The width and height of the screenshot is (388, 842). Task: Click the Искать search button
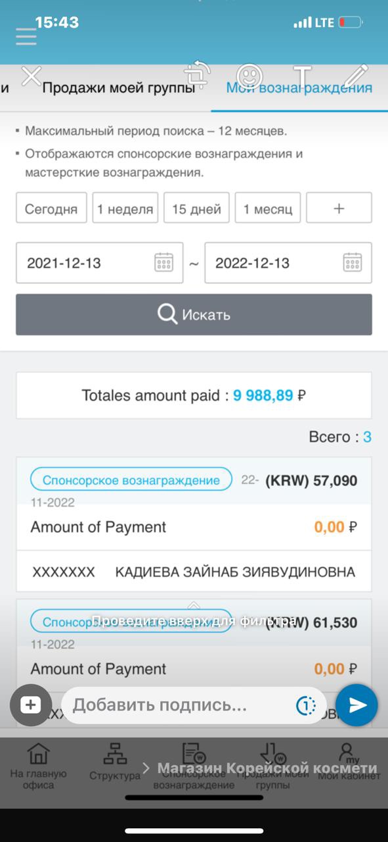pos(194,314)
